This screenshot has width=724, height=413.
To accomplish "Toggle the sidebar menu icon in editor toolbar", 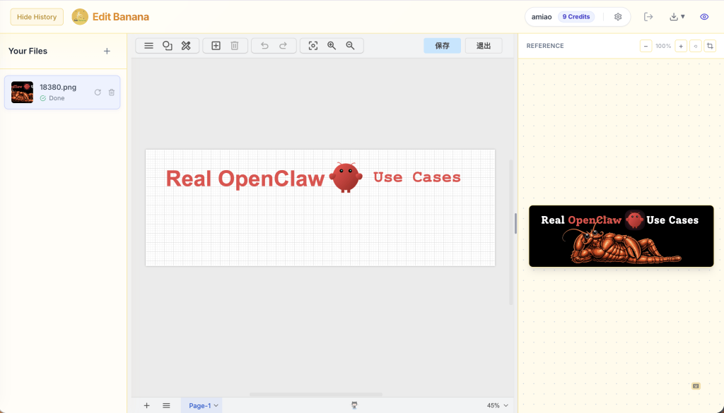I will (149, 46).
